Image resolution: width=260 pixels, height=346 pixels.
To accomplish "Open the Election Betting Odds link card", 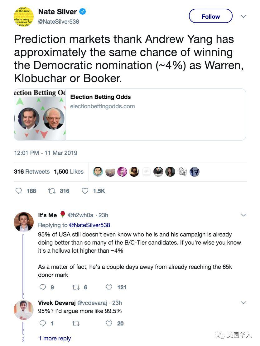I will pos(130,115).
